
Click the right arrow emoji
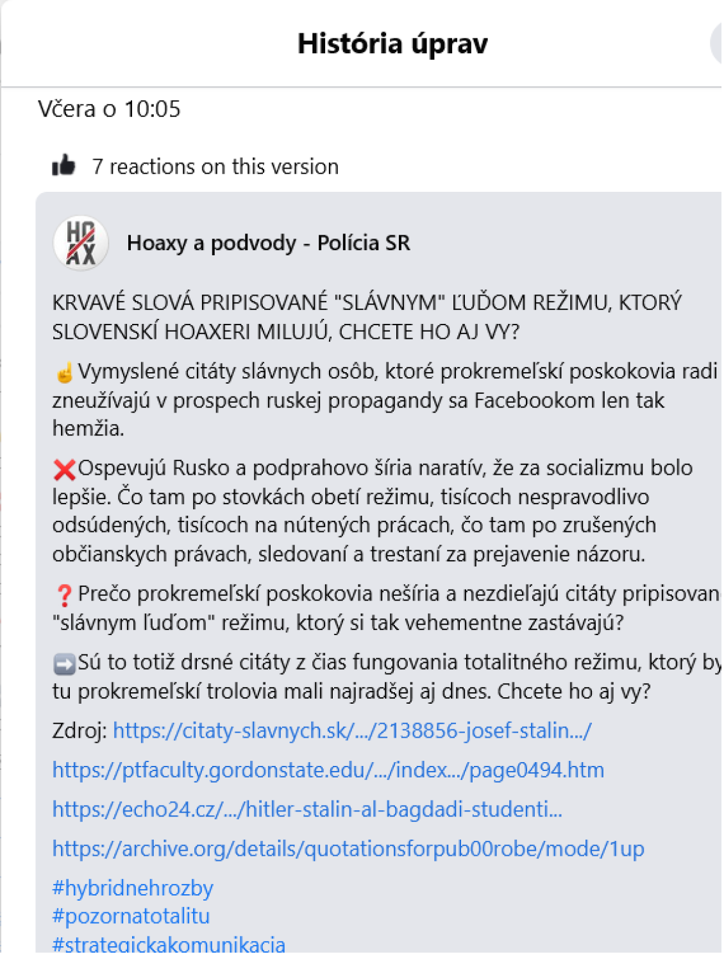(64, 664)
